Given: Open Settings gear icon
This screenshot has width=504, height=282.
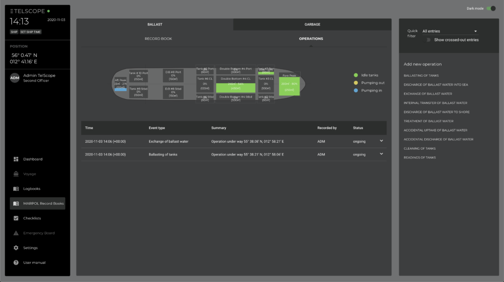Looking at the screenshot, I should pos(16,248).
